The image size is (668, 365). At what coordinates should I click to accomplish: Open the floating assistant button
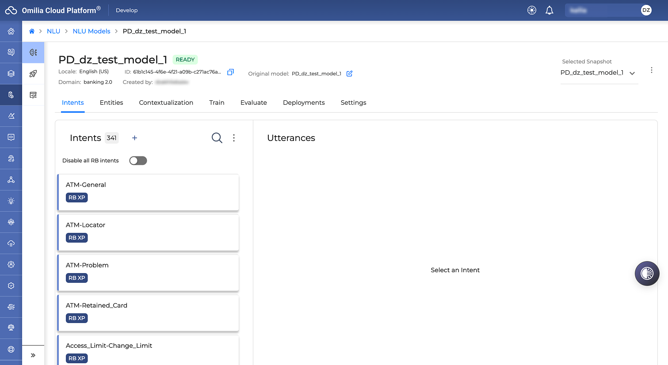click(x=647, y=274)
